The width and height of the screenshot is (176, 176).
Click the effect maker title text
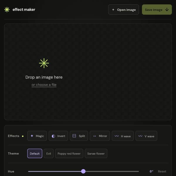pos(24,10)
